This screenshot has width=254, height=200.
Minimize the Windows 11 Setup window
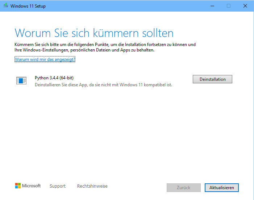(x=212, y=6)
